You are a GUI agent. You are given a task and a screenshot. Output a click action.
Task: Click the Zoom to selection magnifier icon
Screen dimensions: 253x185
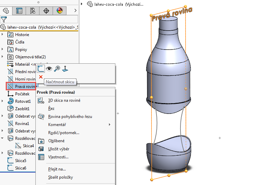click(57, 69)
